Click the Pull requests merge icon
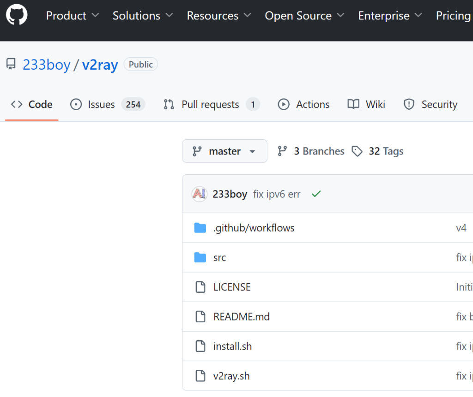The height and width of the screenshot is (397, 473). point(169,104)
